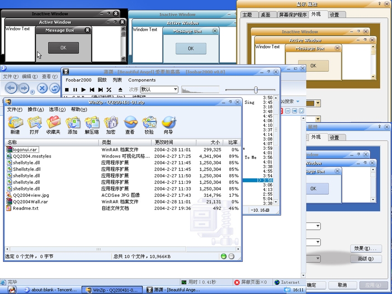The image size is (392, 294).
Task: Stop playback in foobar2000
Action: [67, 90]
